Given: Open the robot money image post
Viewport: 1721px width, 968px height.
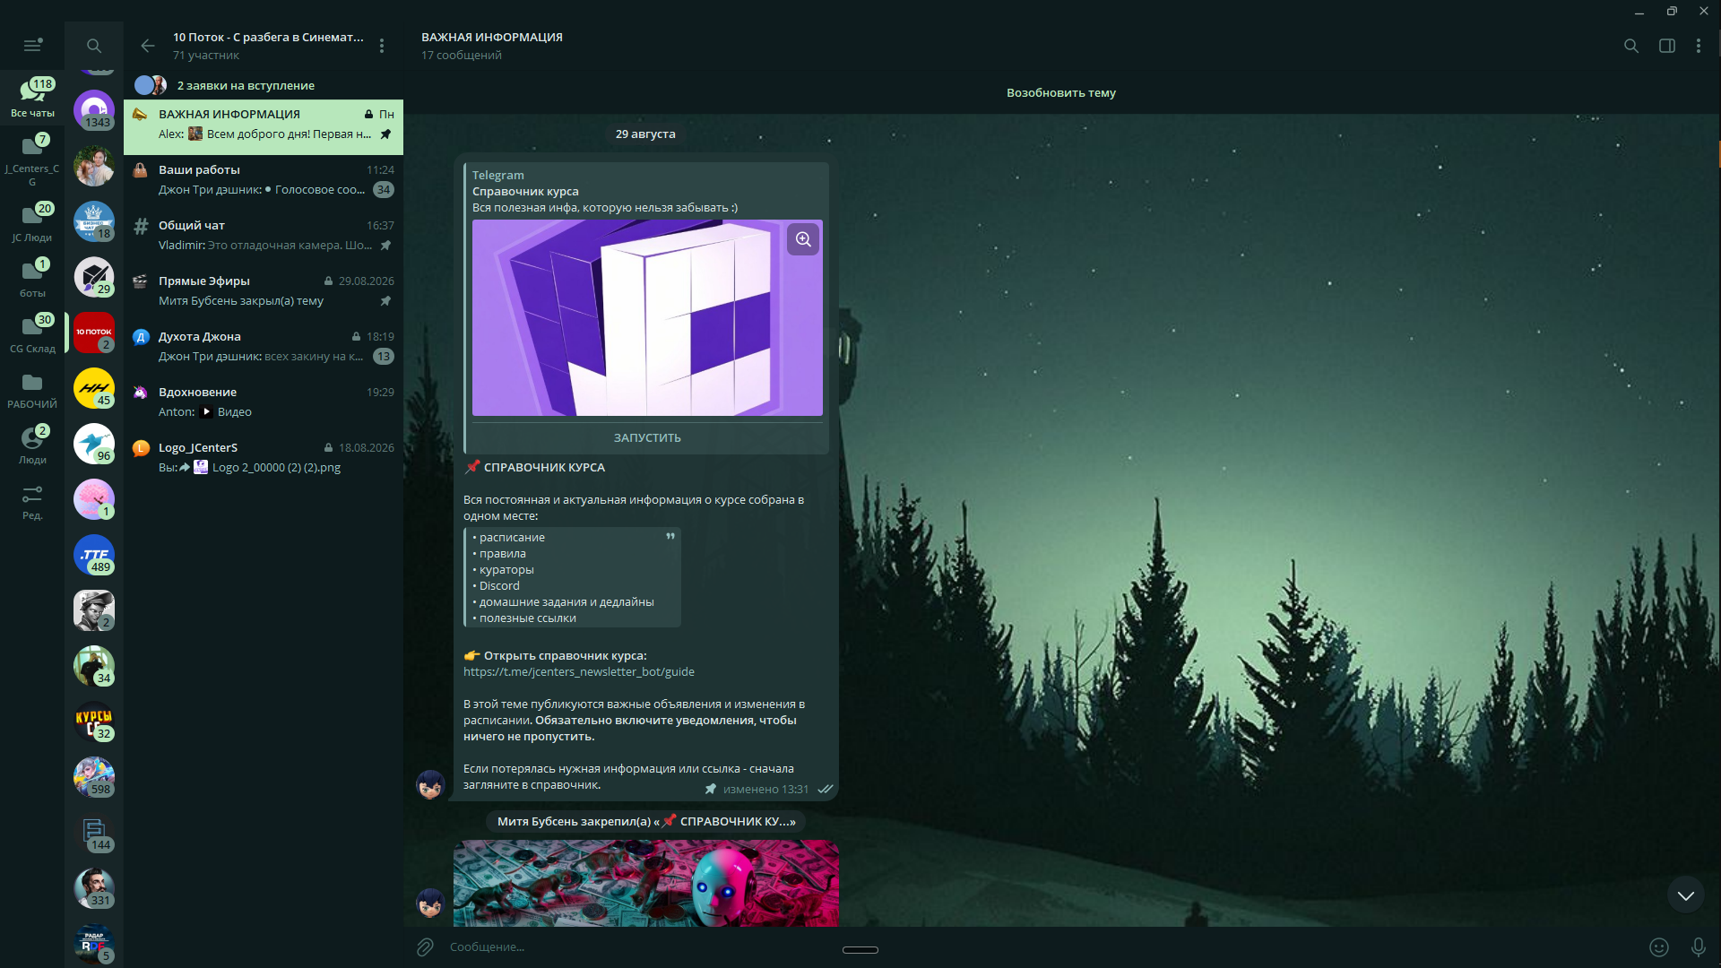Looking at the screenshot, I should coord(646,883).
